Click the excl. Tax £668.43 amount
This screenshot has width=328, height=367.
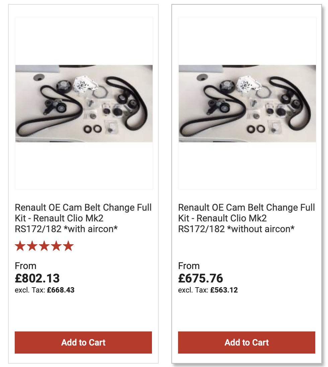coord(61,290)
